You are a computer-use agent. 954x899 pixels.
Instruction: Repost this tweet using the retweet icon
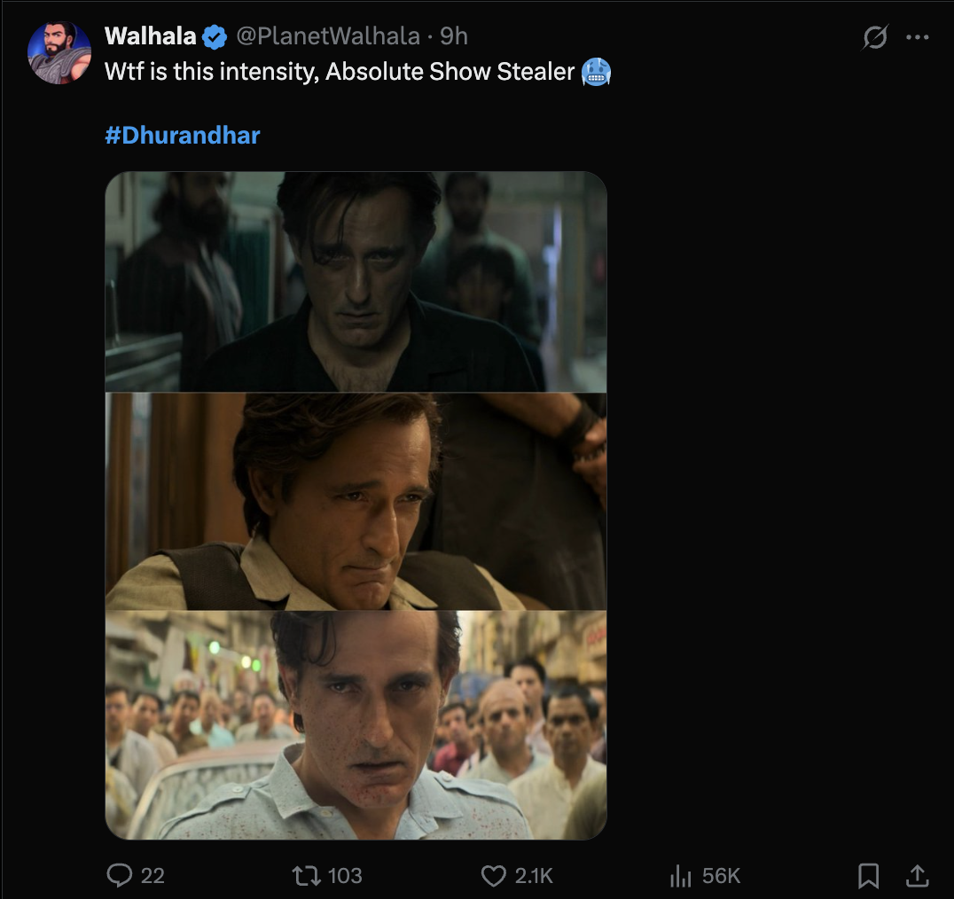tap(306, 876)
